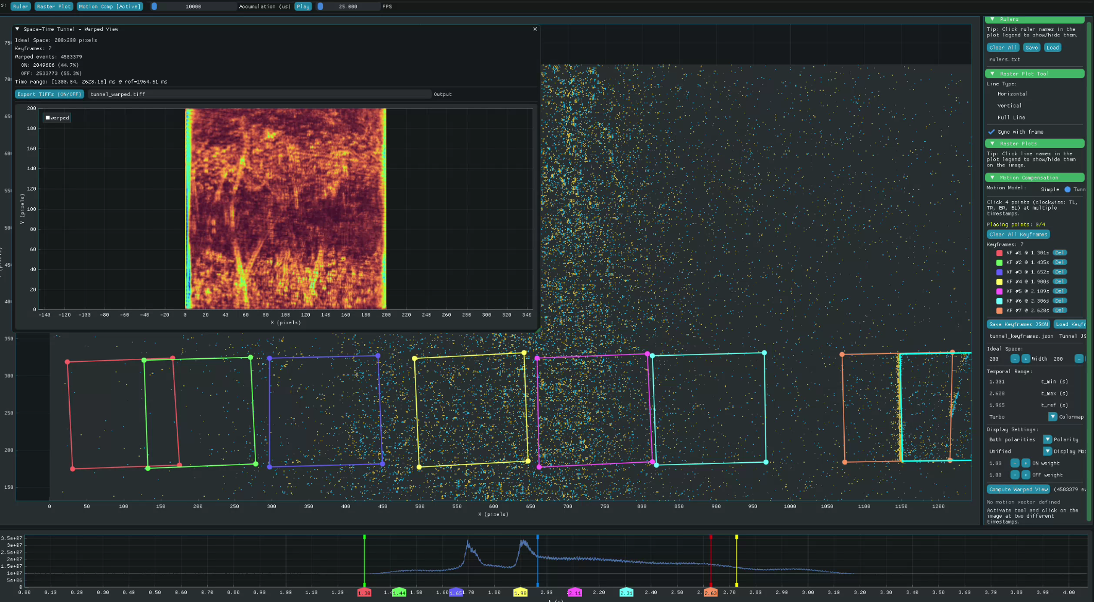This screenshot has height=602, width=1094.
Task: Delete keyframe KF #4 at 1.900s
Action: click(1059, 282)
